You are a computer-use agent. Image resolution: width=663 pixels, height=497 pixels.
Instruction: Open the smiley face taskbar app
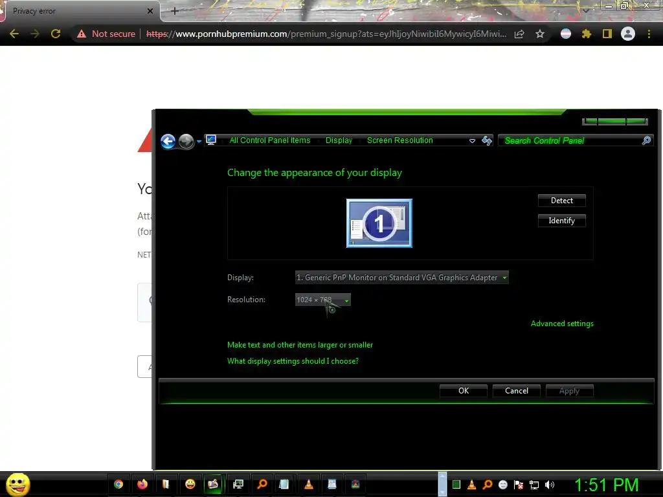point(190,484)
